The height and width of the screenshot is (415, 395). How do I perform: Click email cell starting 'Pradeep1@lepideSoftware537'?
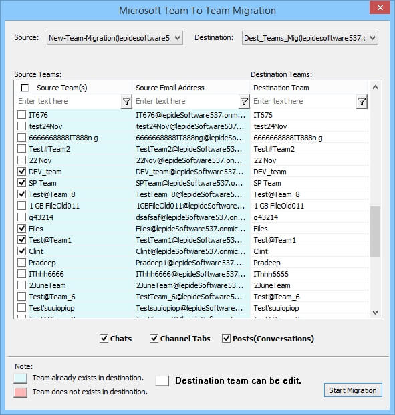pyautogui.click(x=190, y=263)
